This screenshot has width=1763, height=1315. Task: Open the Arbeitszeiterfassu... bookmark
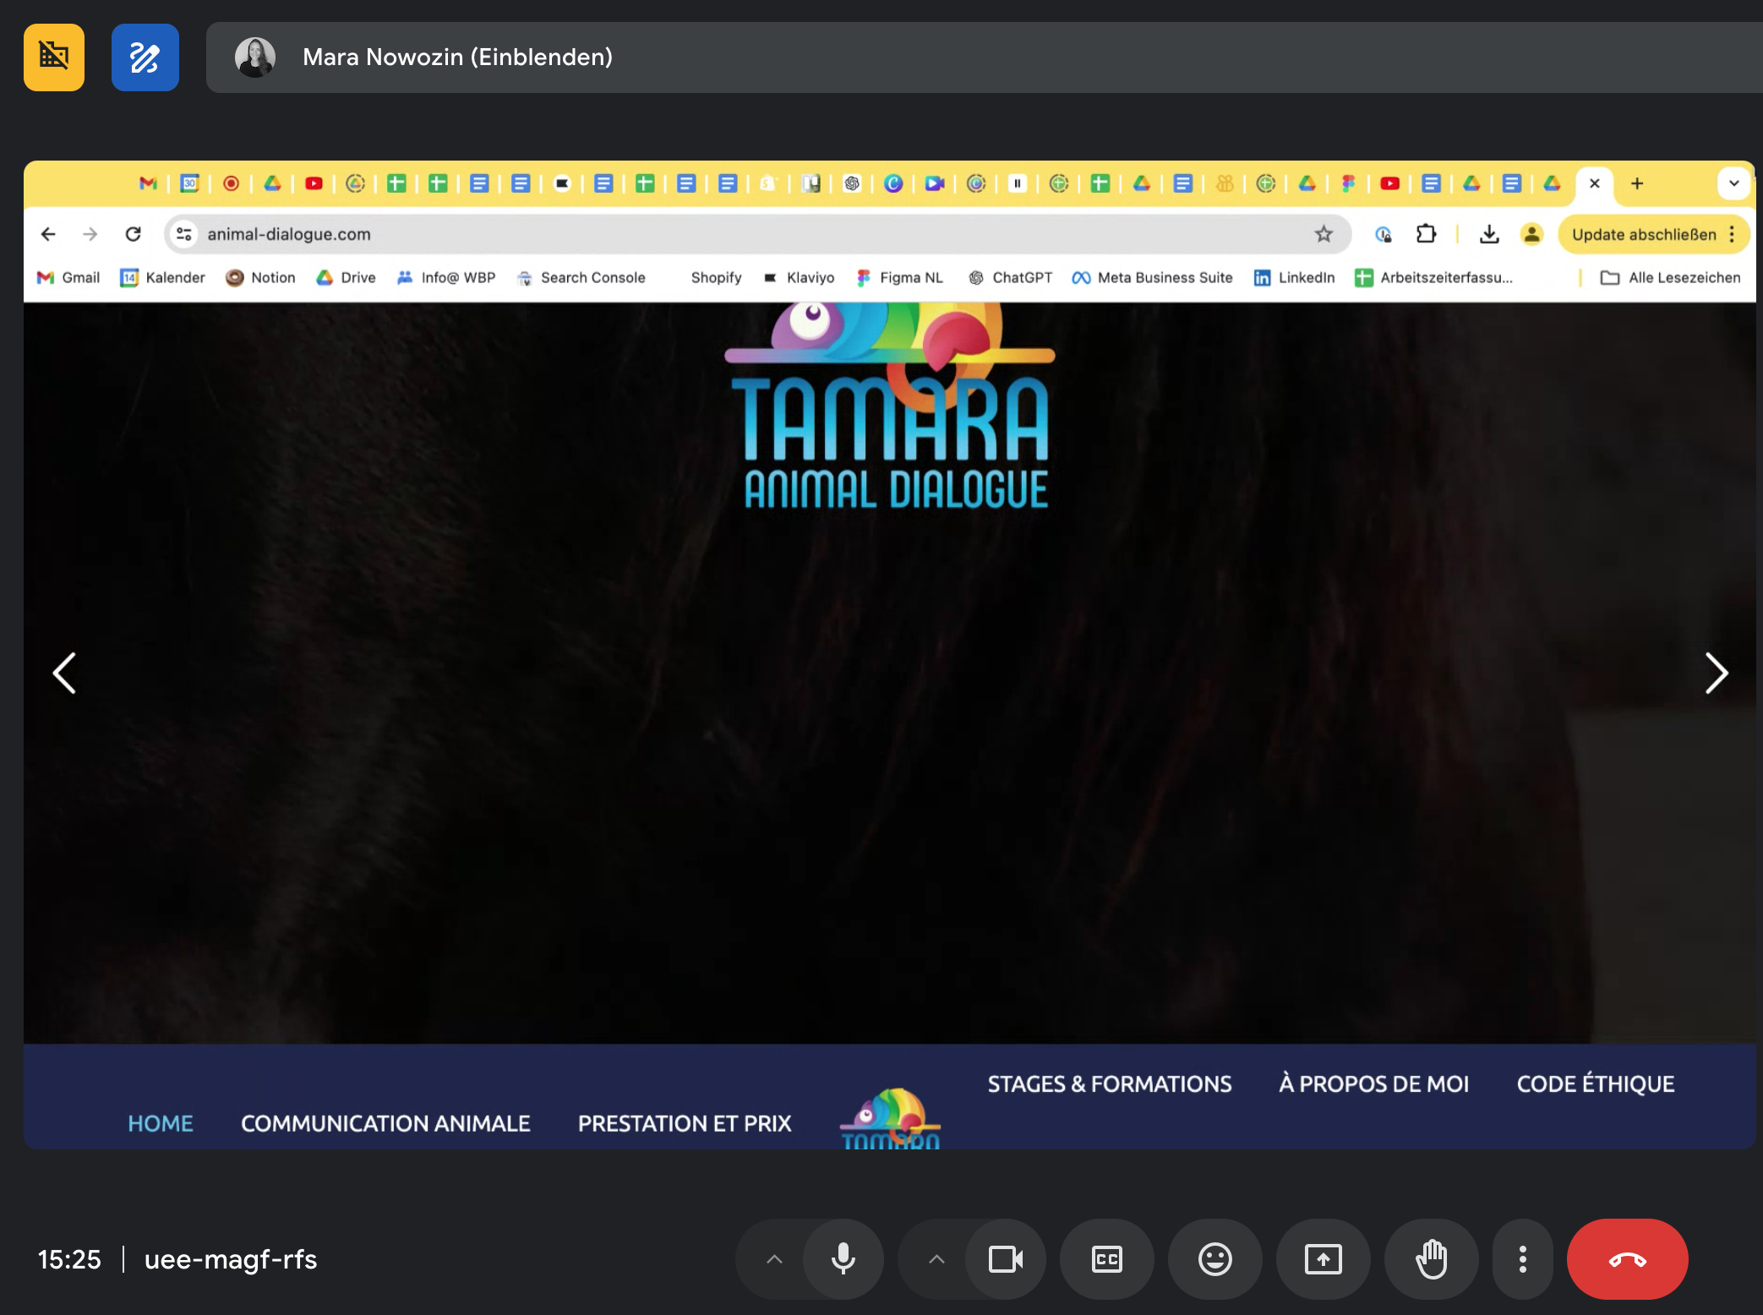point(1434,277)
